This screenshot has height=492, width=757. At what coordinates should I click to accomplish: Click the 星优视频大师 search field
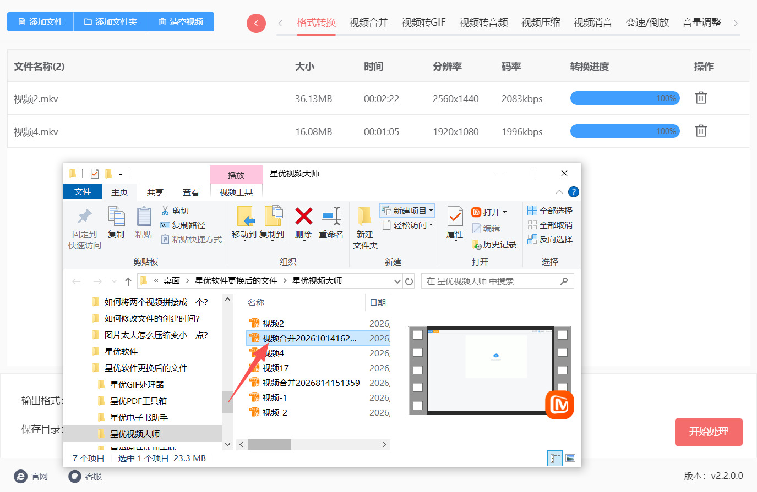point(497,281)
